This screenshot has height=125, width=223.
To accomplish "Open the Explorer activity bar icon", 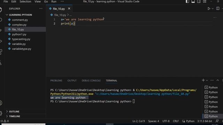I will click(x=1, y=9).
